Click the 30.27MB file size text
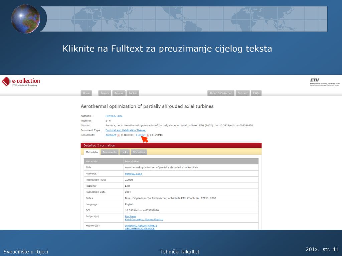Viewport: 342px width, 256px height. (x=156, y=135)
